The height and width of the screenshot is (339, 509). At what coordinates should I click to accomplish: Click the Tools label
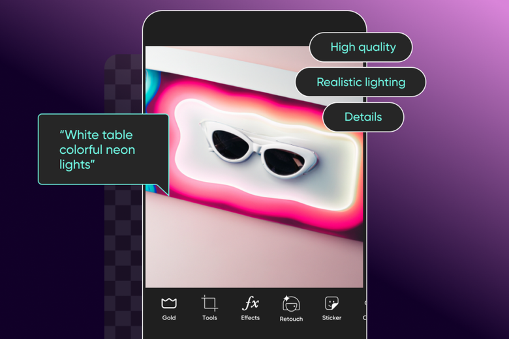[x=209, y=318]
